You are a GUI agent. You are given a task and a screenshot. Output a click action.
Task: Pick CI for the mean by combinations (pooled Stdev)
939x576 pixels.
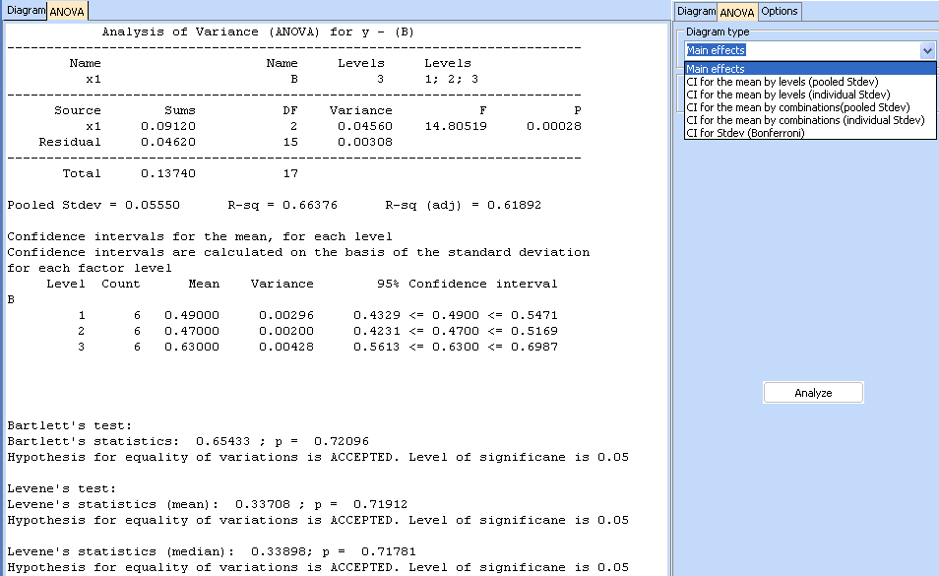(797, 107)
